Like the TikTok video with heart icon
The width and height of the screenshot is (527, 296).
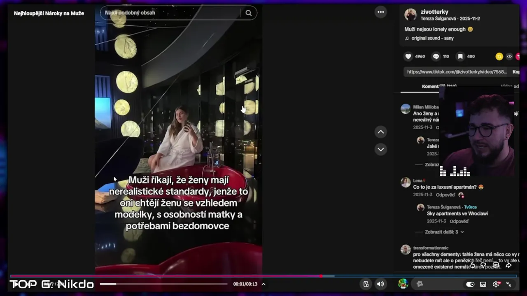pos(408,56)
